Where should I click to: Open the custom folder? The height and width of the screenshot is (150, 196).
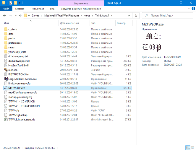[x=13, y=29]
